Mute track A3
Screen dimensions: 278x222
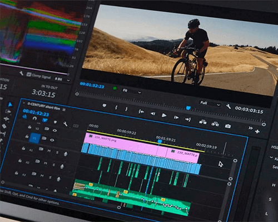click(x=42, y=175)
